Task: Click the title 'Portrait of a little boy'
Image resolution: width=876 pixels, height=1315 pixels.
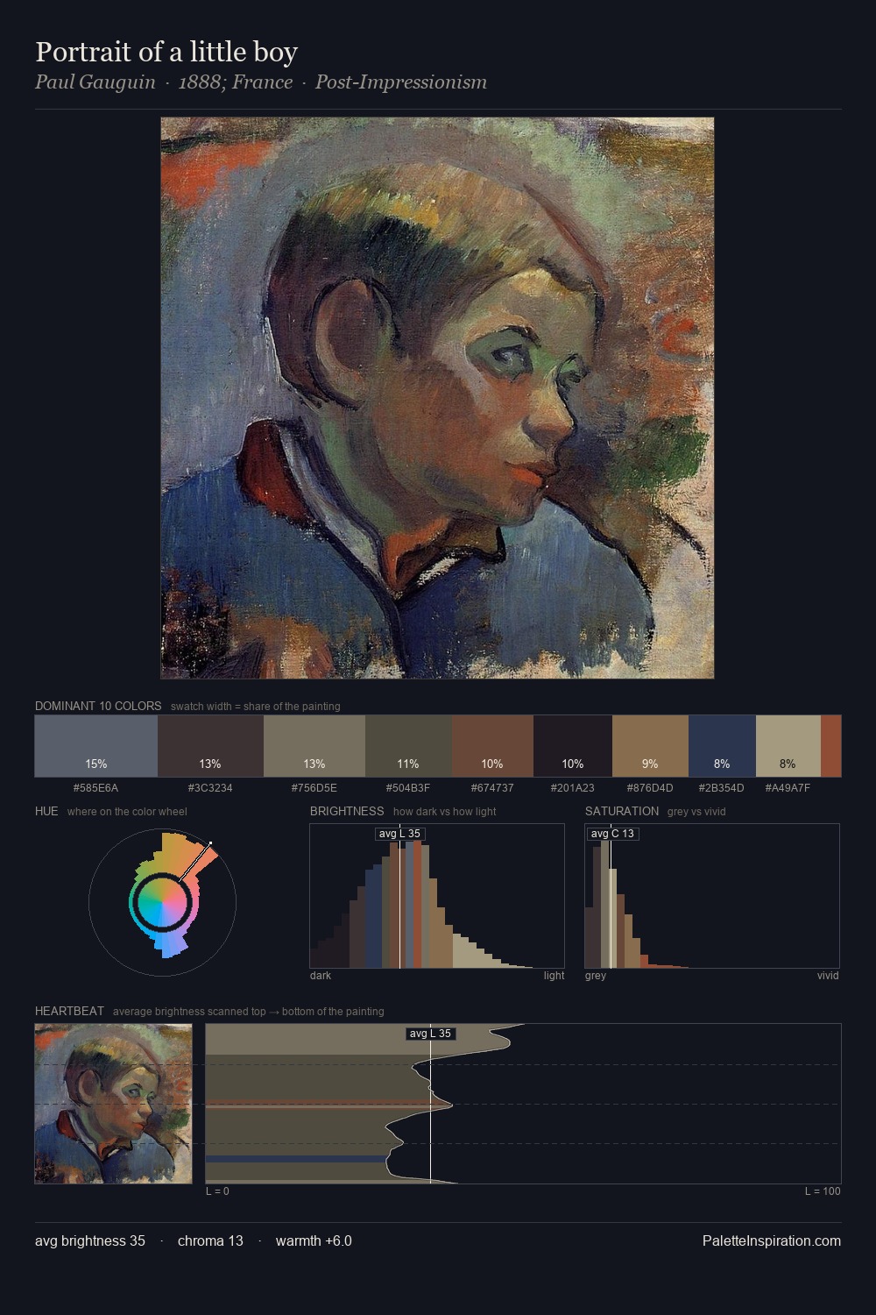Action: pos(166,52)
